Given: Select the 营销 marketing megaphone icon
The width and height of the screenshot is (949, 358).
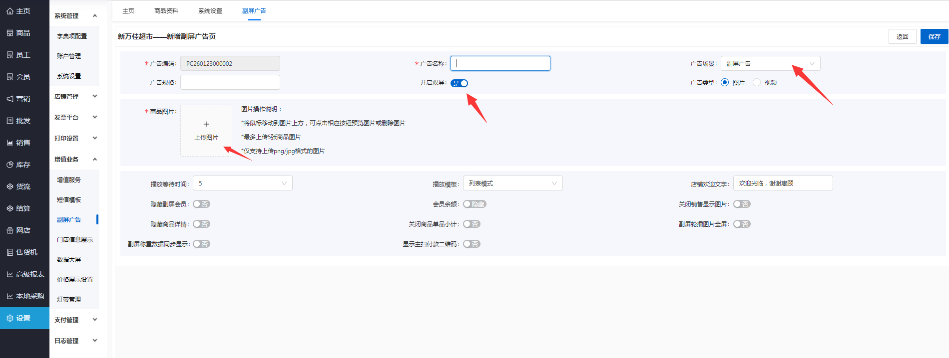Looking at the screenshot, I should (10, 99).
